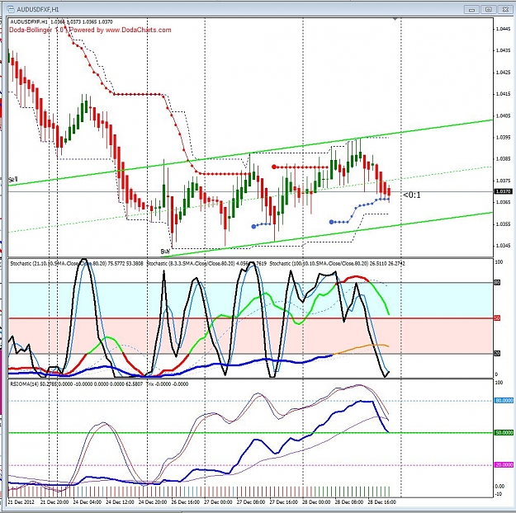Click the 1.0425 price axis label

503,73
